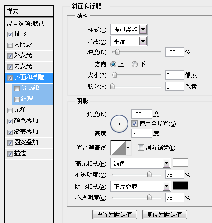Click the 大小 slider handle
The height and width of the screenshot is (223, 212).
click(x=115, y=75)
